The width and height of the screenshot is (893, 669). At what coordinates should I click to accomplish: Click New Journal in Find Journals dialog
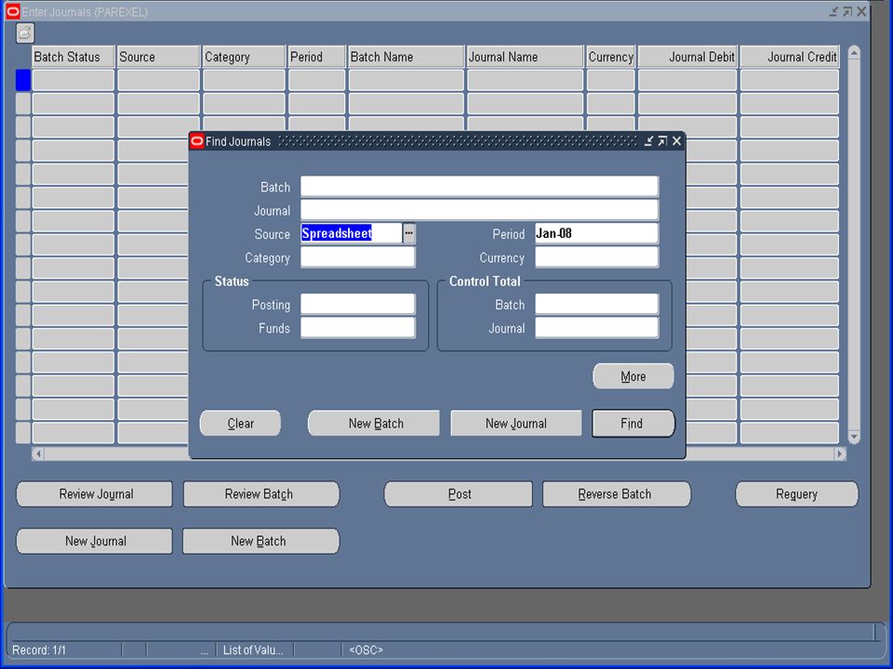pos(516,424)
